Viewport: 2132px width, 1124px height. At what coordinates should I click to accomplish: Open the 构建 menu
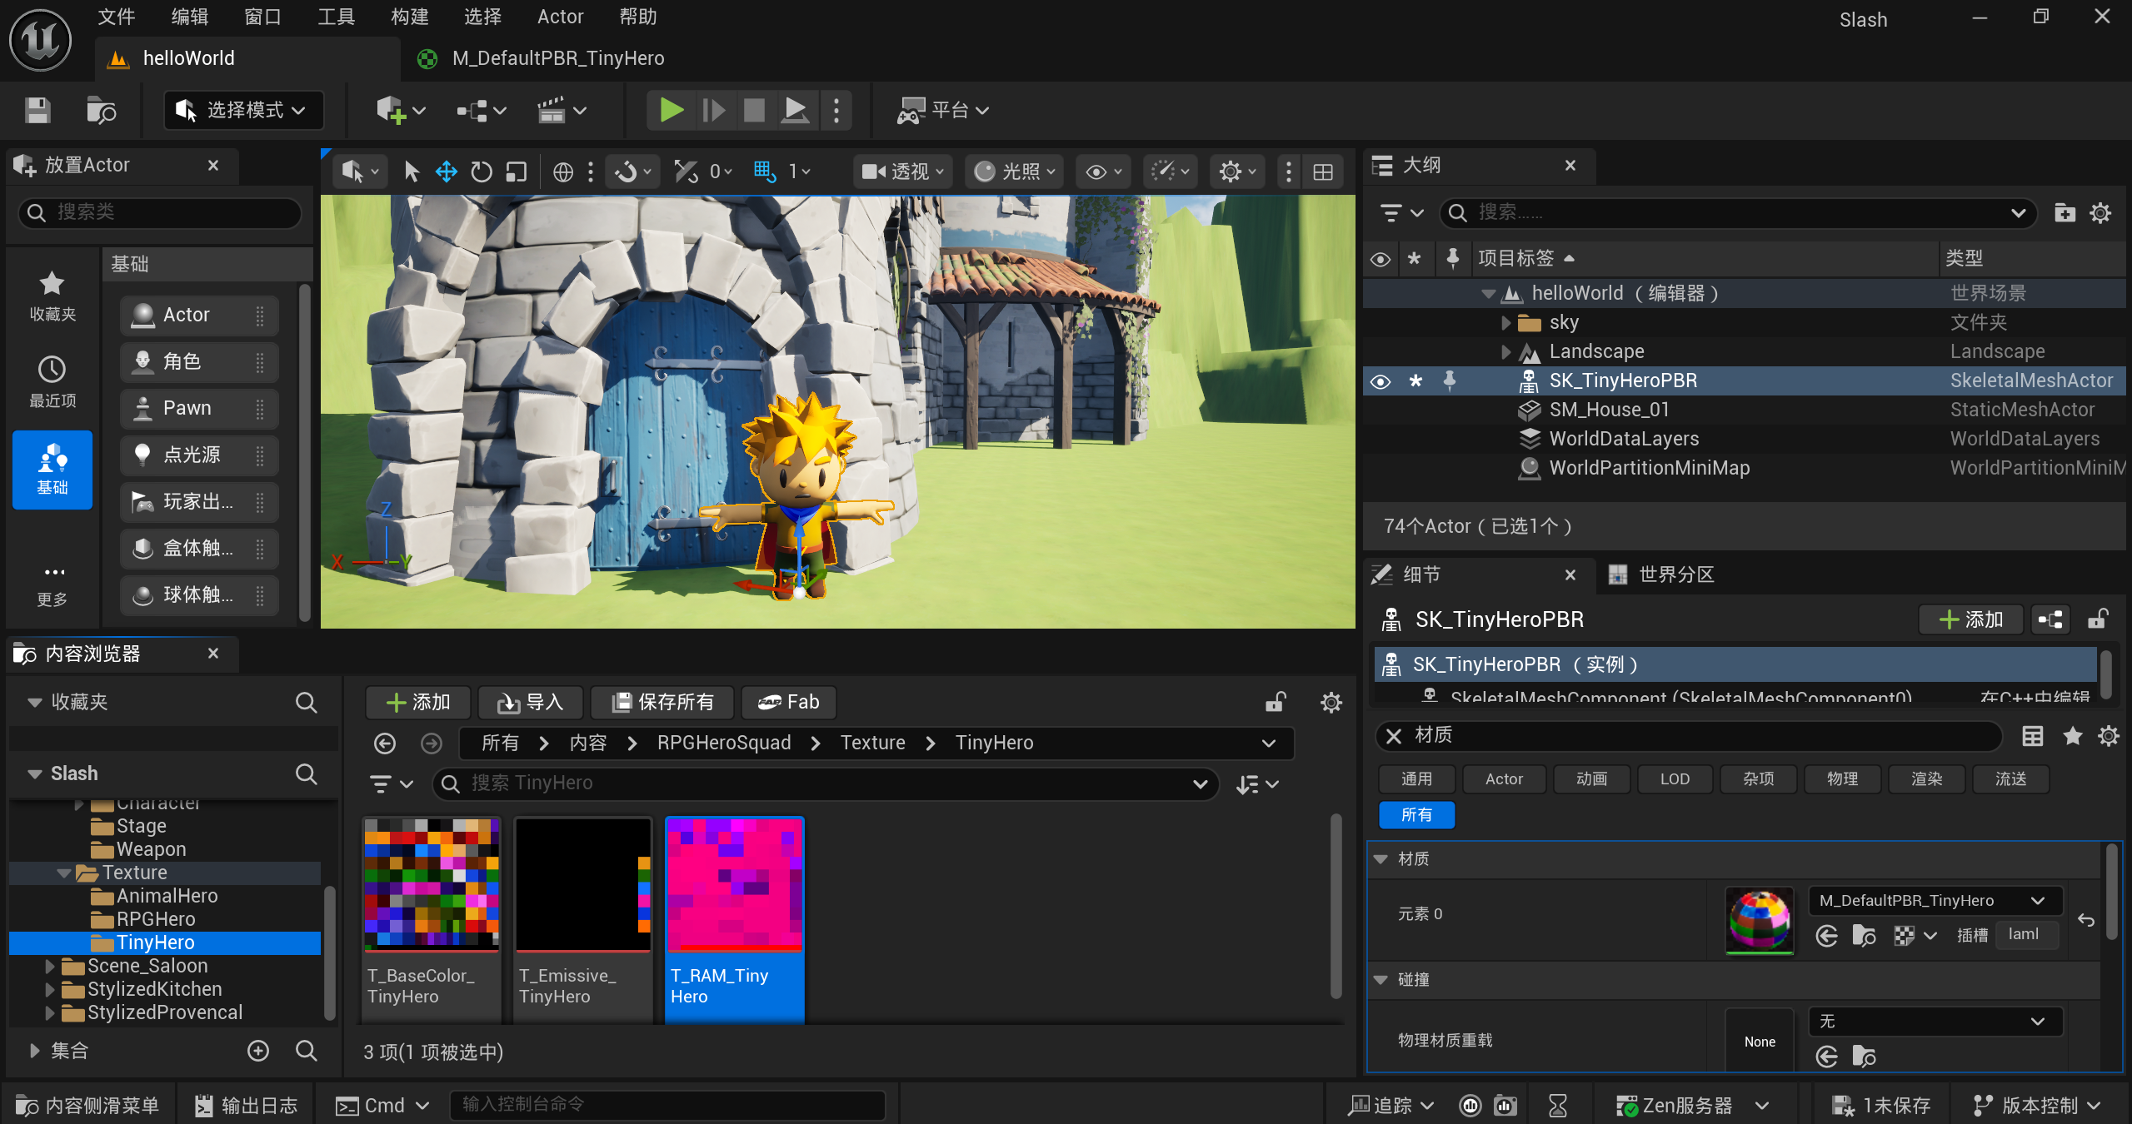tap(409, 17)
